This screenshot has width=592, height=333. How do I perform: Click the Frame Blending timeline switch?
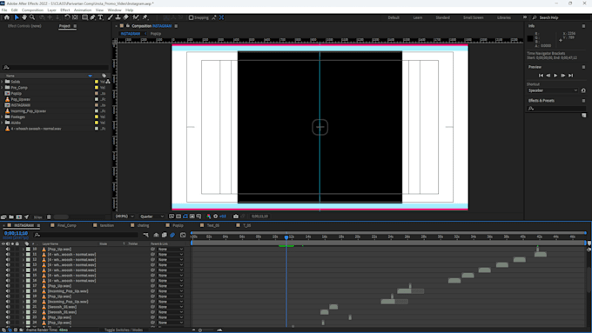click(x=165, y=235)
